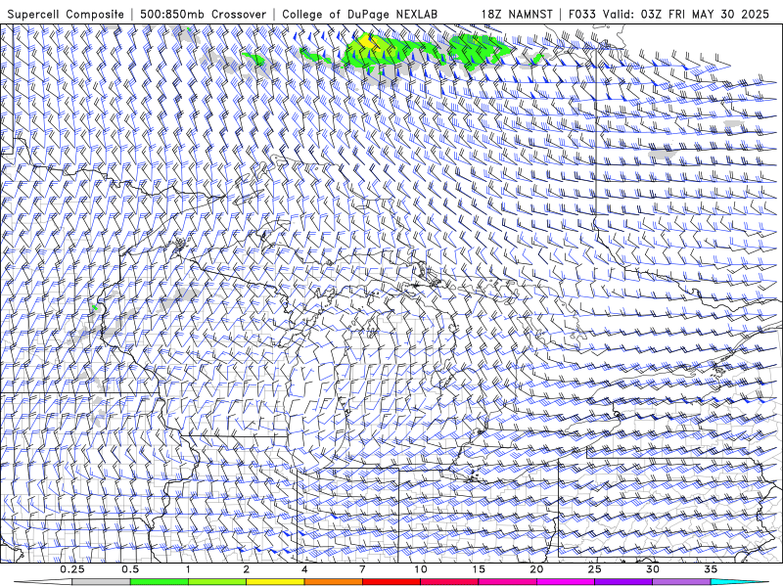This screenshot has height=587, width=783.
Task: Click the legend value 0.25
Action: tap(72, 569)
